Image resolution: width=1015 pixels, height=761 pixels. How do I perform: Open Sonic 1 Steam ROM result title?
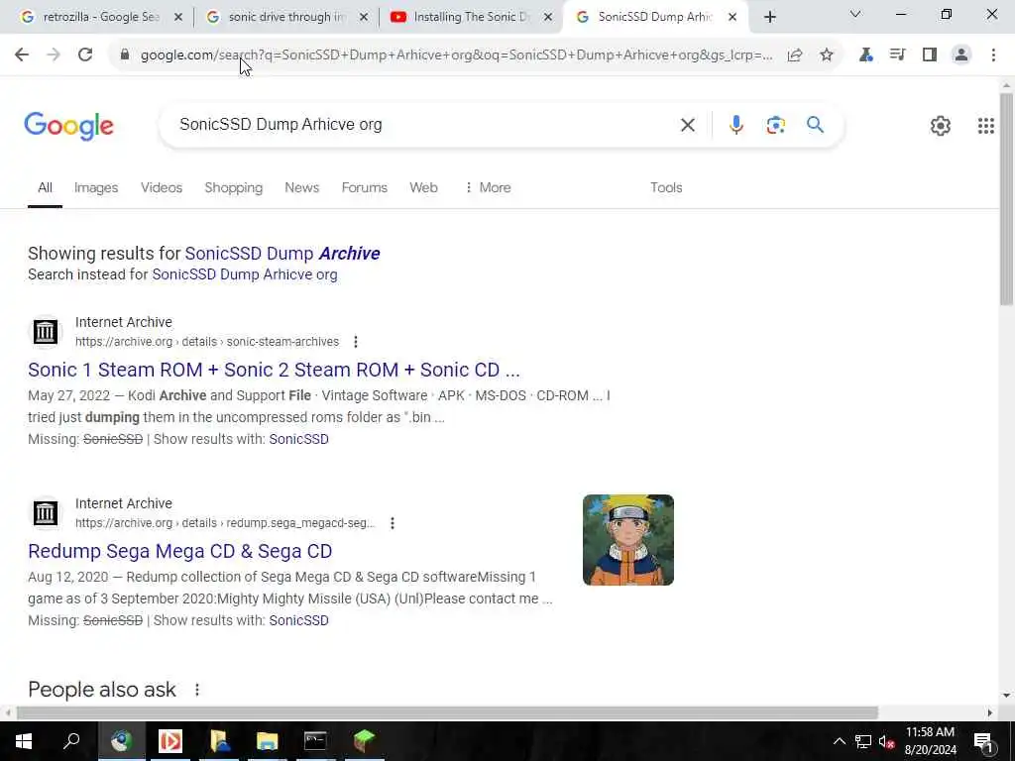tap(274, 370)
